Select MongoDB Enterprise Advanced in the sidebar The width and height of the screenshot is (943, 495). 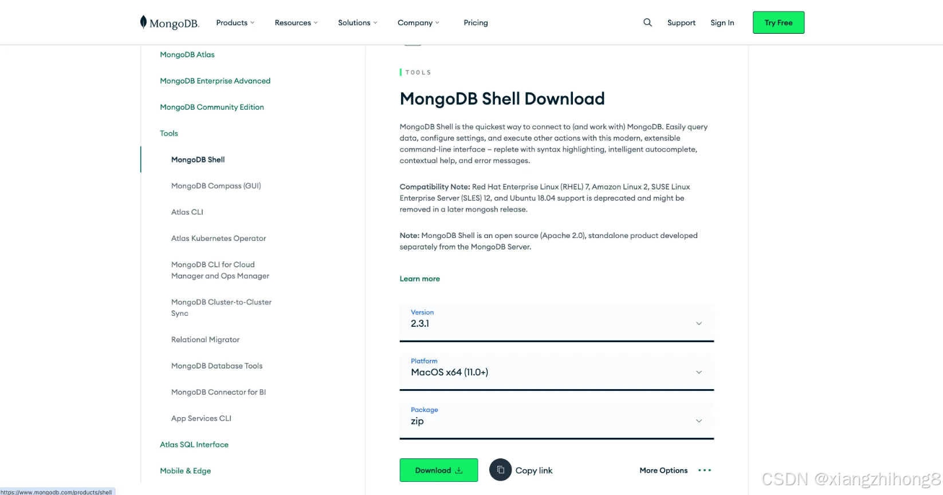pyautogui.click(x=215, y=81)
